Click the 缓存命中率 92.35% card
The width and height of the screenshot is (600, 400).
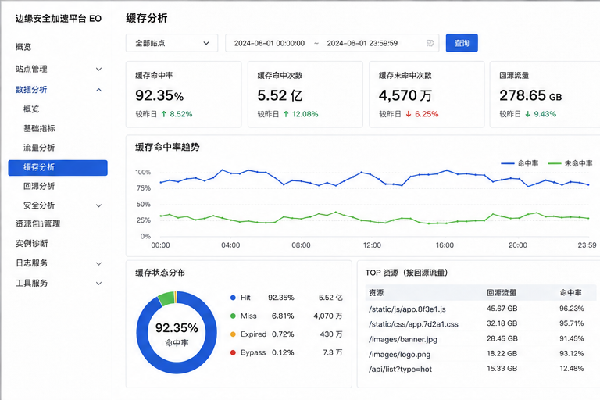tap(184, 95)
